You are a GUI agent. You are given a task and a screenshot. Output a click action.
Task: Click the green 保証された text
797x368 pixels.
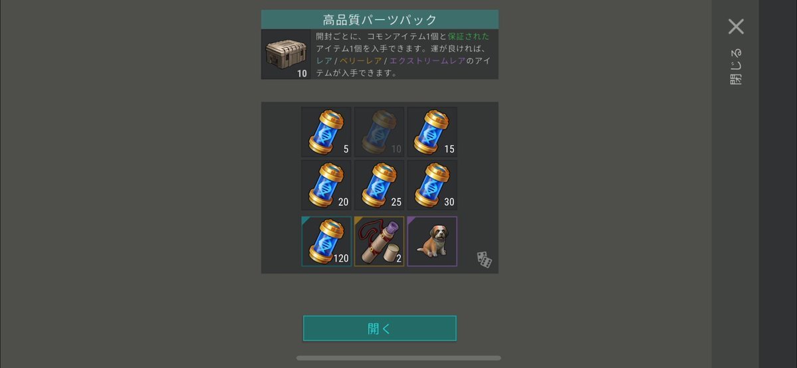click(469, 36)
